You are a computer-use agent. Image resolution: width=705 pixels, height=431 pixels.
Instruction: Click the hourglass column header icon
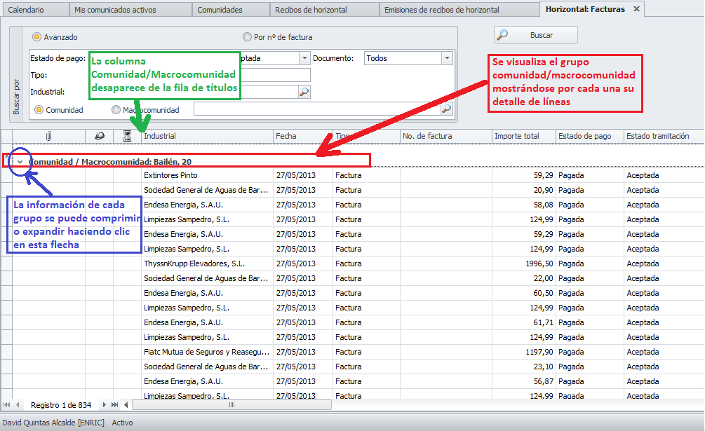tap(127, 136)
